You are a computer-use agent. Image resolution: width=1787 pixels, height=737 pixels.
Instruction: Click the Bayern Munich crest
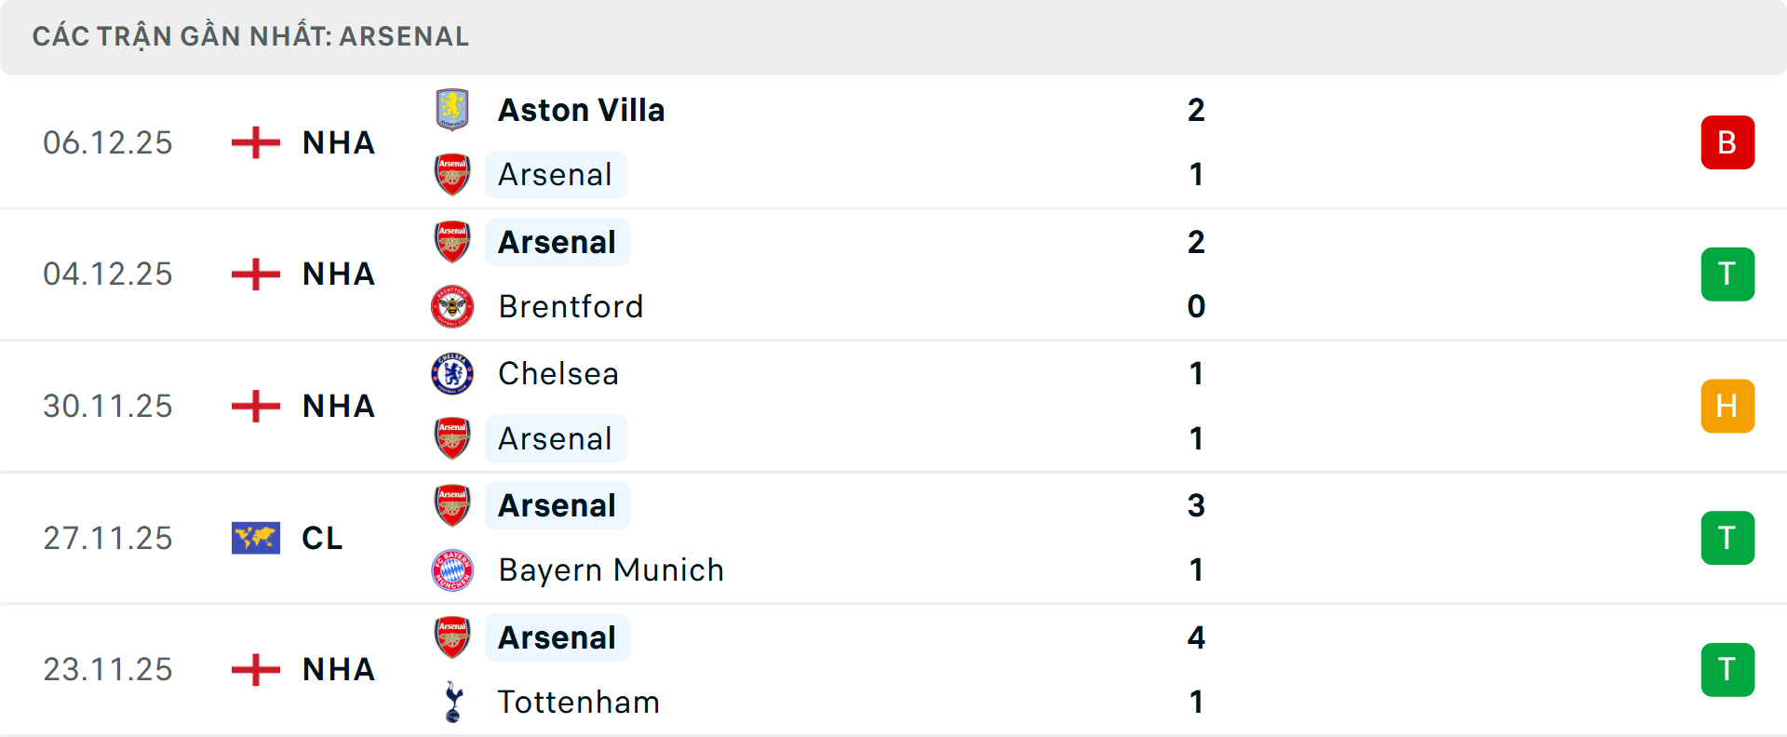pos(452,570)
